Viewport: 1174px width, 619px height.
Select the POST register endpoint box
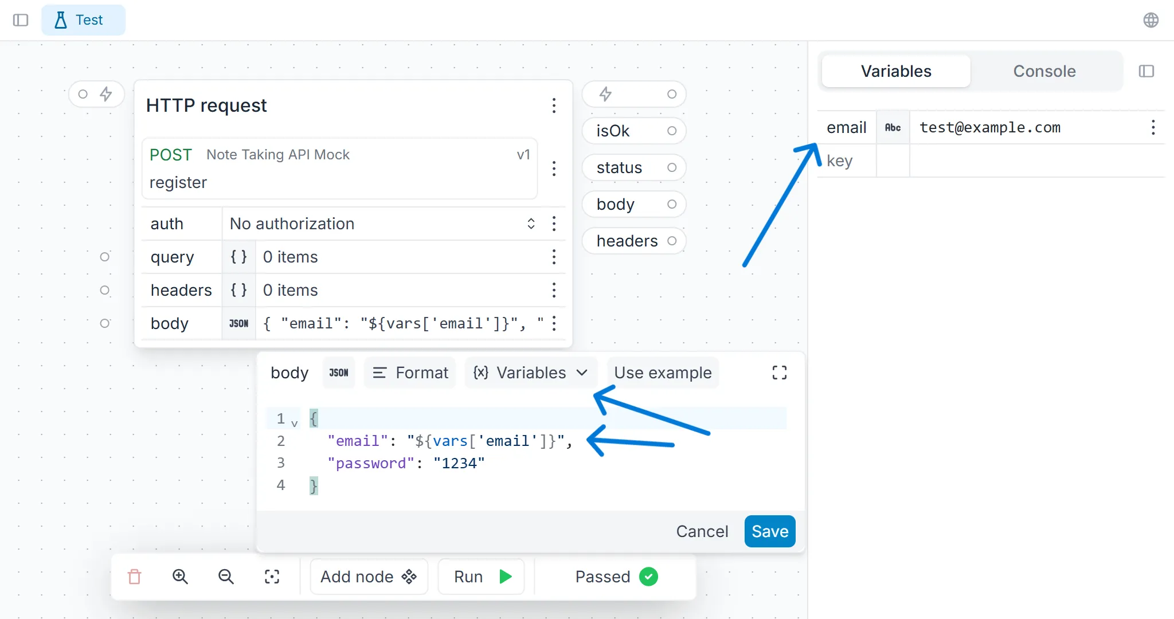pos(339,169)
